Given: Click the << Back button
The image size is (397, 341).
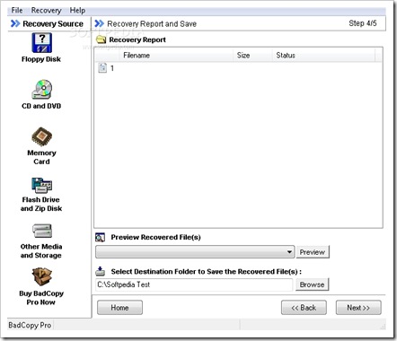Looking at the screenshot, I should [x=304, y=308].
